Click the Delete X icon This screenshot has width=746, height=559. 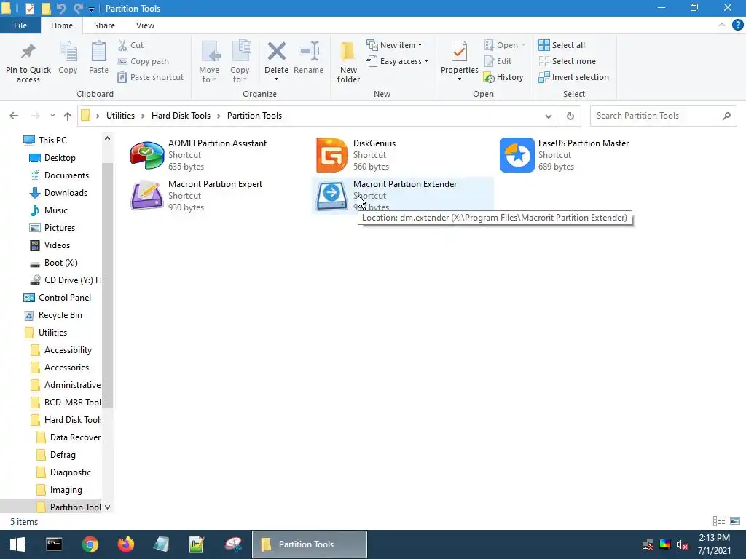point(276,52)
